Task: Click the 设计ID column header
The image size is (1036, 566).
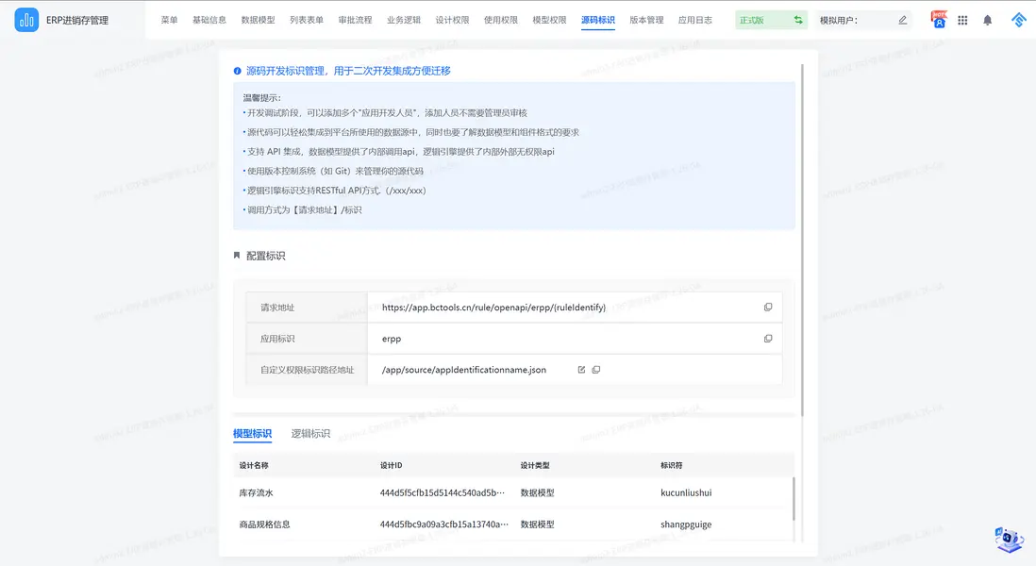Action: pos(392,466)
